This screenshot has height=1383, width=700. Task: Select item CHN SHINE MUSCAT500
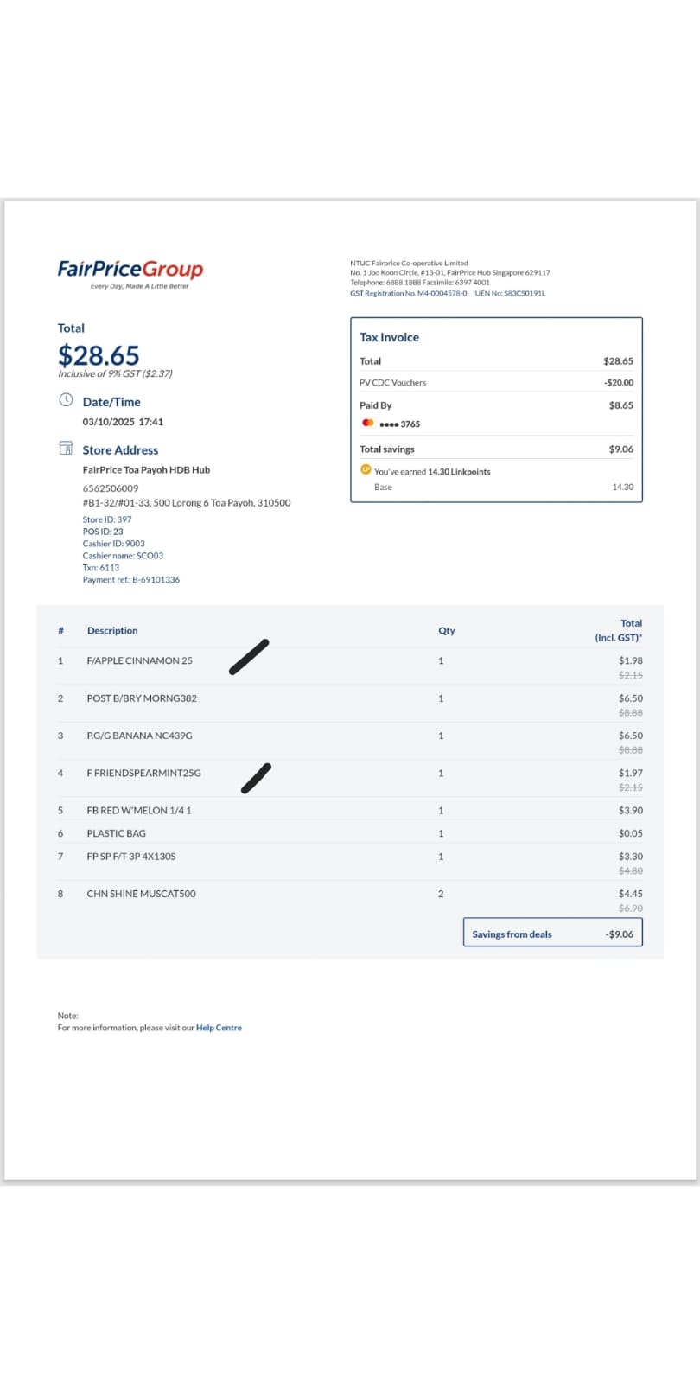[x=142, y=894]
